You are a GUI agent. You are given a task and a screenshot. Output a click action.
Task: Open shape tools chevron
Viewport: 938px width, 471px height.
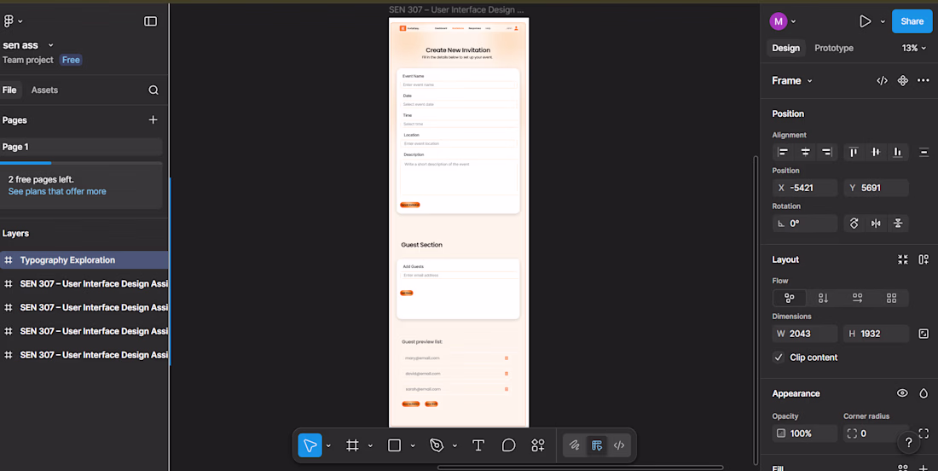[x=413, y=446]
